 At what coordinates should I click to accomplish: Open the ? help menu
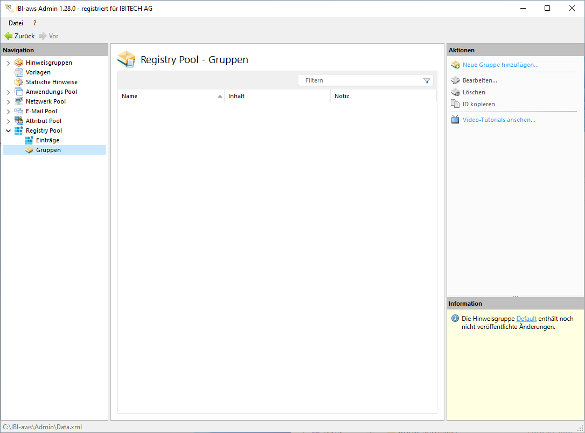coord(35,23)
